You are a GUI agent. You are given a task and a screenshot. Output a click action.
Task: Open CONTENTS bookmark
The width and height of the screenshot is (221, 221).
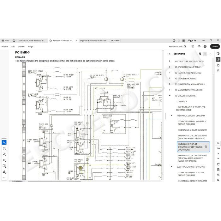(182, 101)
